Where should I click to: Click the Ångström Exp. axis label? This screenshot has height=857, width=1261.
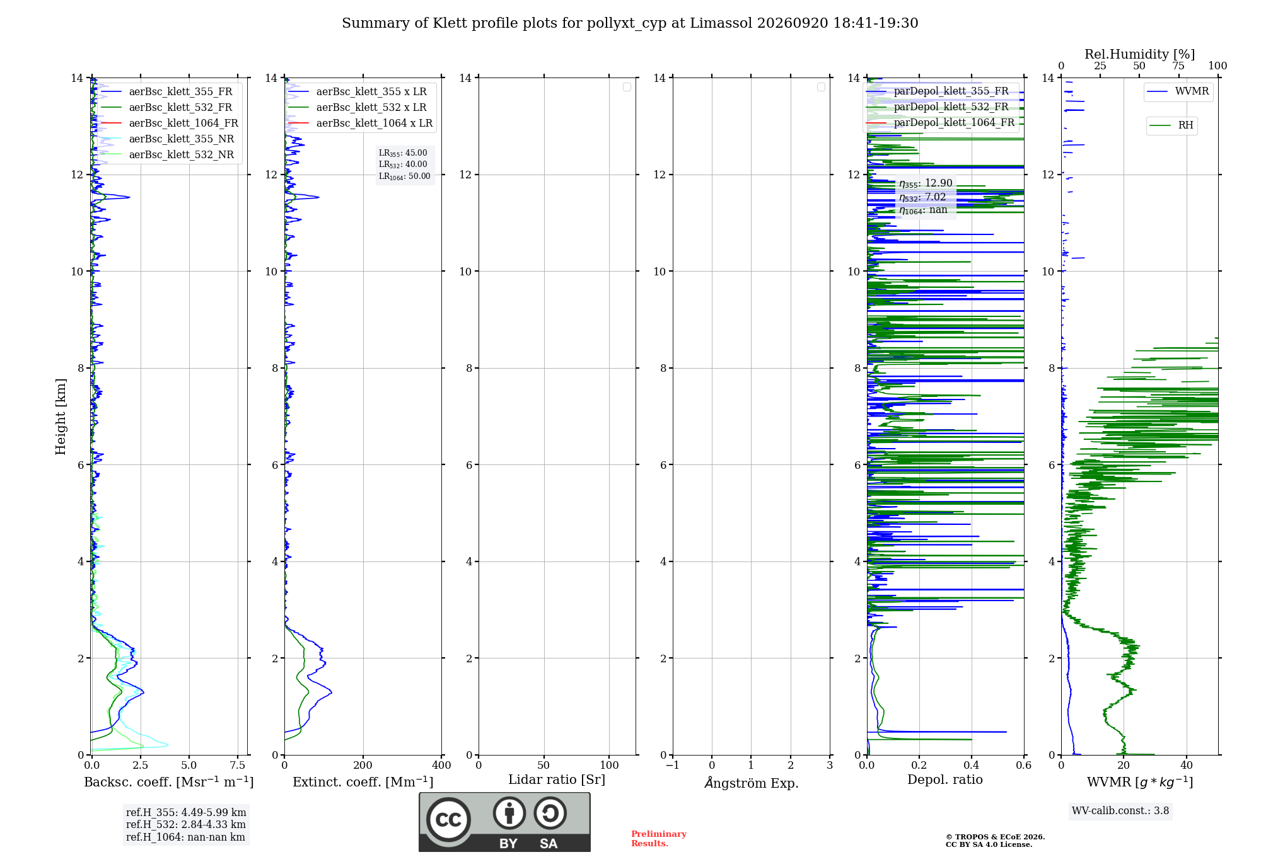pos(752,783)
